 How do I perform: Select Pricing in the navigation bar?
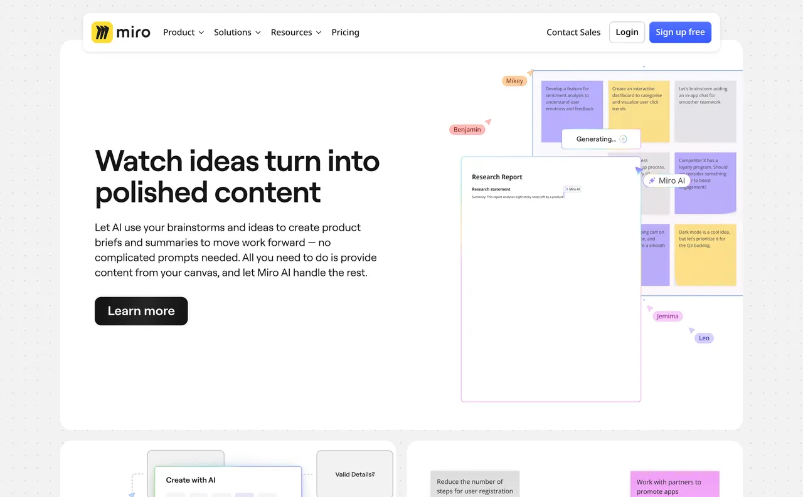[345, 32]
